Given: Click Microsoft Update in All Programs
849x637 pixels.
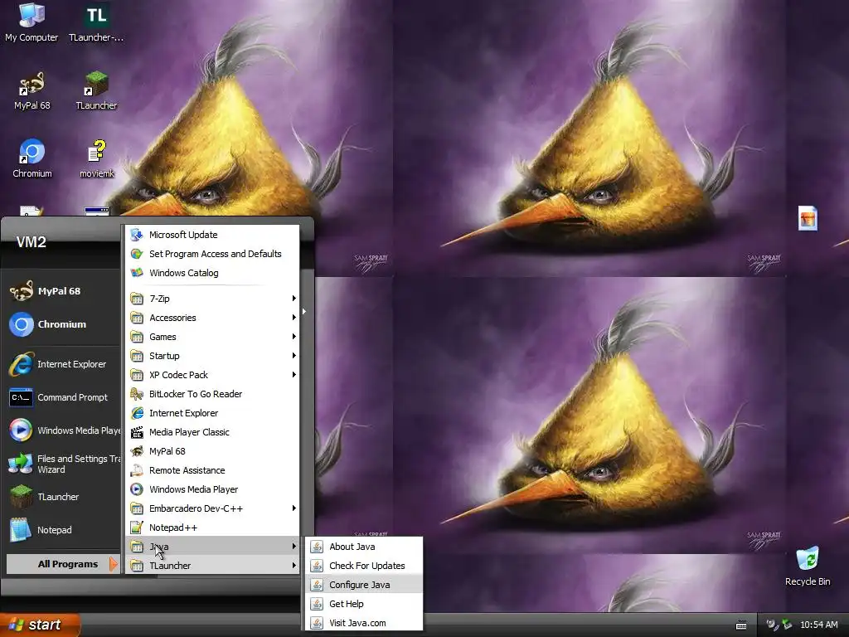Looking at the screenshot, I should click(212, 235).
